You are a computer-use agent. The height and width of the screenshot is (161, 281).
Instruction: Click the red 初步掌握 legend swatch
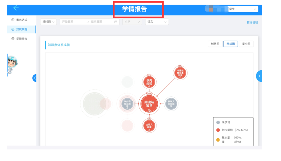click(218, 130)
